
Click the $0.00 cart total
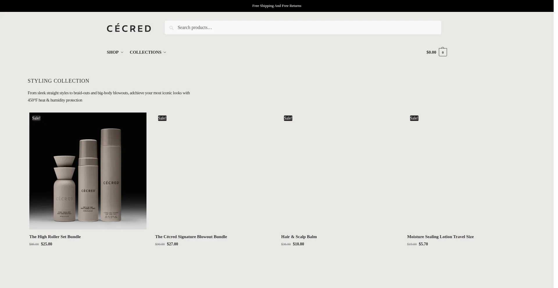click(431, 52)
